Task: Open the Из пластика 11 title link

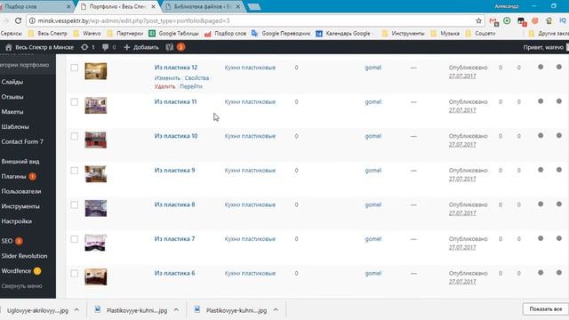Action: point(176,101)
